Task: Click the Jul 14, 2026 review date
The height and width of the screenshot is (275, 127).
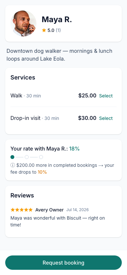Action: 78,210
